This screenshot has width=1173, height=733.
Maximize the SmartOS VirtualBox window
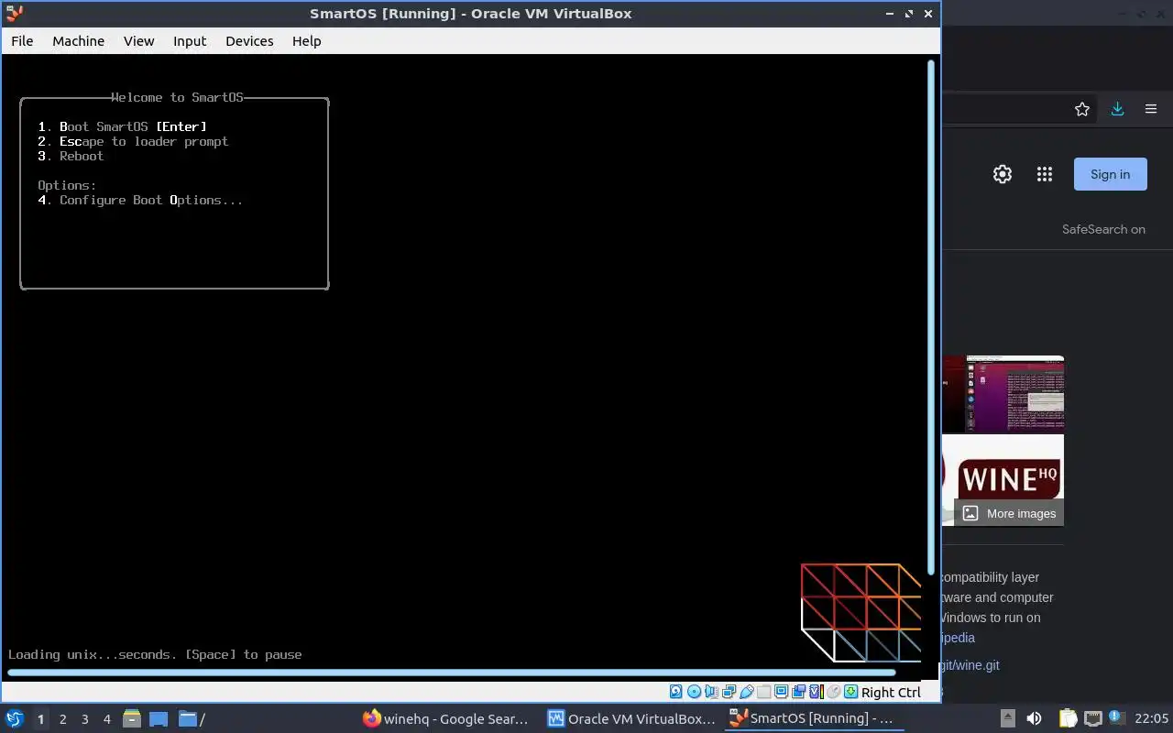(909, 14)
